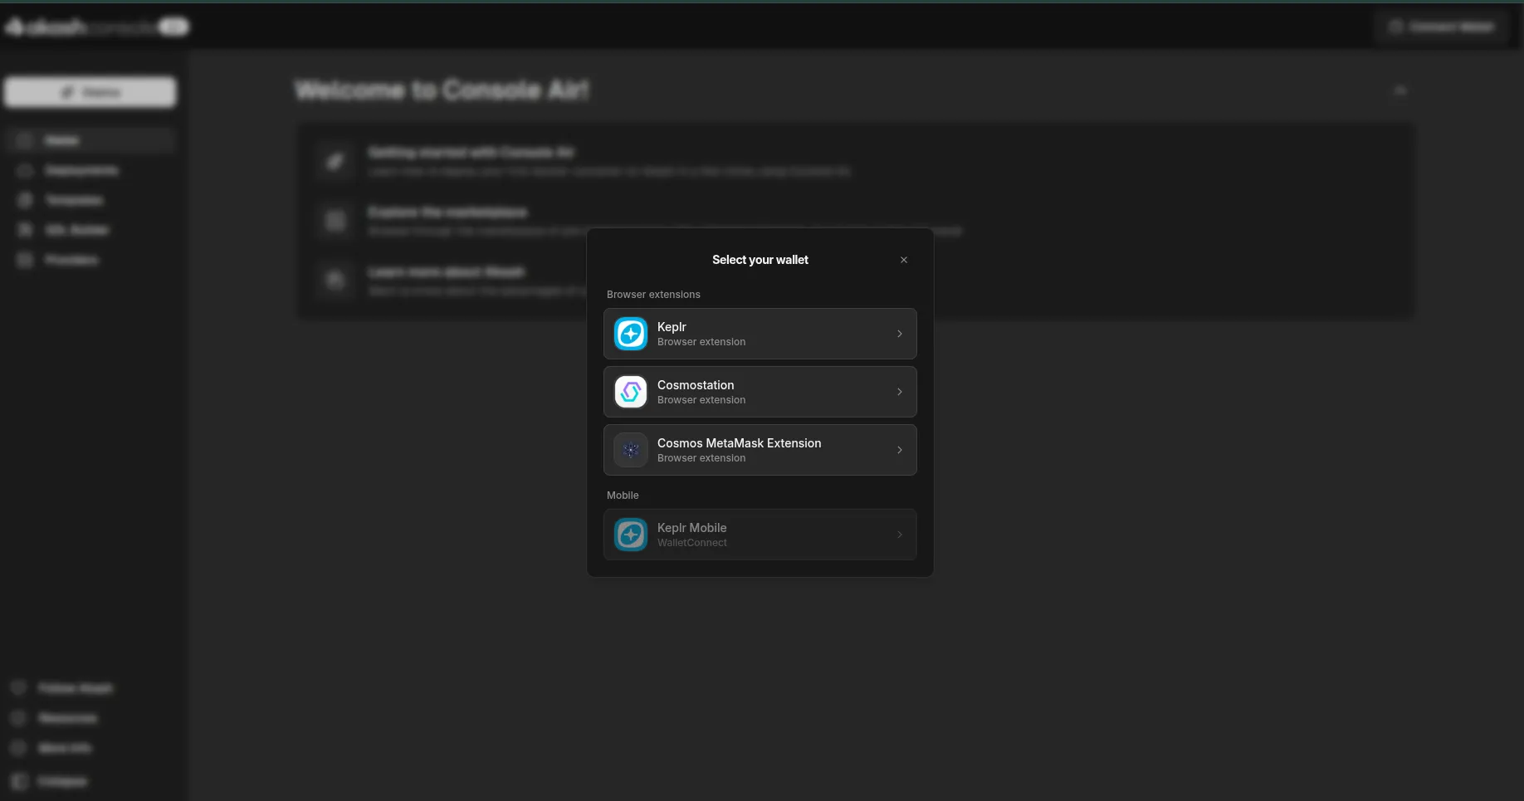Select the Cosmostation wallet option
This screenshot has width=1524, height=801.
coord(760,392)
